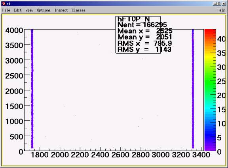The height and width of the screenshot is (168, 228).
Task: Open the Classes menu
Action: pyautogui.click(x=78, y=10)
